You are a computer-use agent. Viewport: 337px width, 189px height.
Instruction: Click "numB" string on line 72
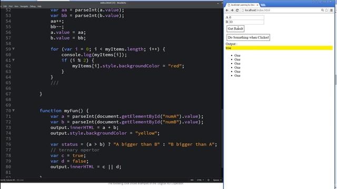click(171, 122)
